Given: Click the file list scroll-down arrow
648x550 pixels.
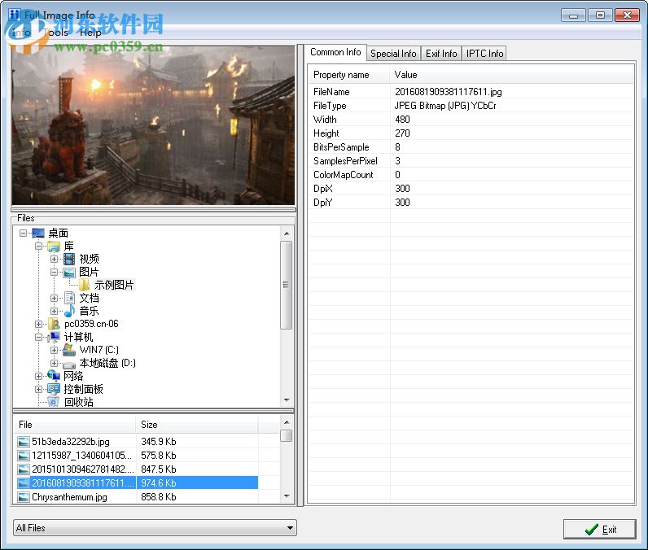Looking at the screenshot, I should 287,496.
